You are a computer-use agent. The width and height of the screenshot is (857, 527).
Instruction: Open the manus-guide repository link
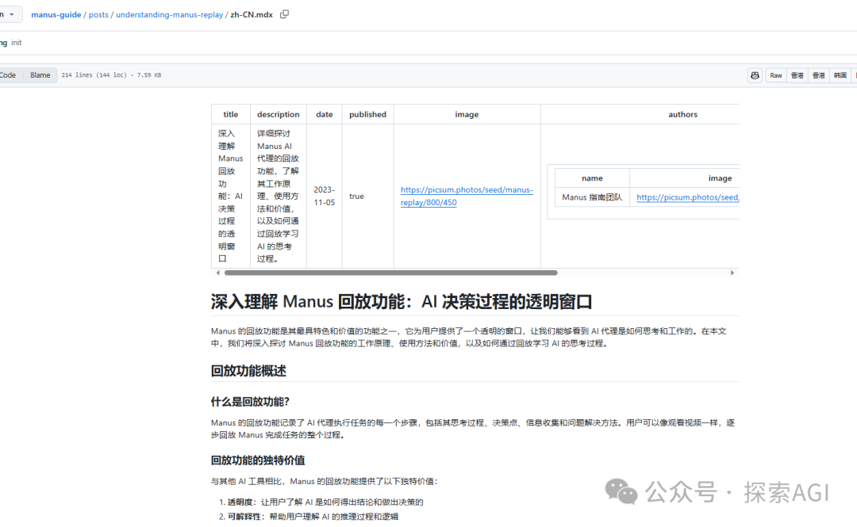(x=56, y=14)
